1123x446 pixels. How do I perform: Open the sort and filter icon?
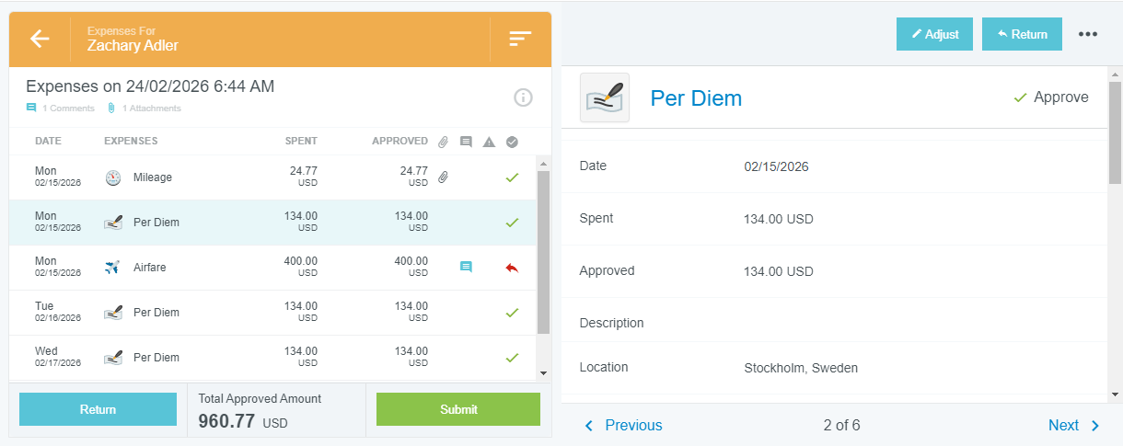[x=520, y=39]
